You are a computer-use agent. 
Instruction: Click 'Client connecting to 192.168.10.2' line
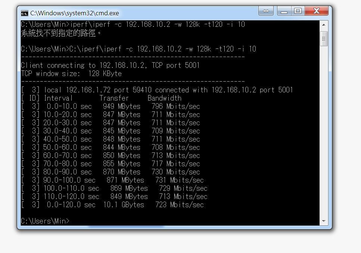point(110,66)
